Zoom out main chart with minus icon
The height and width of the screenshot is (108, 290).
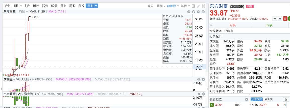(189, 12)
